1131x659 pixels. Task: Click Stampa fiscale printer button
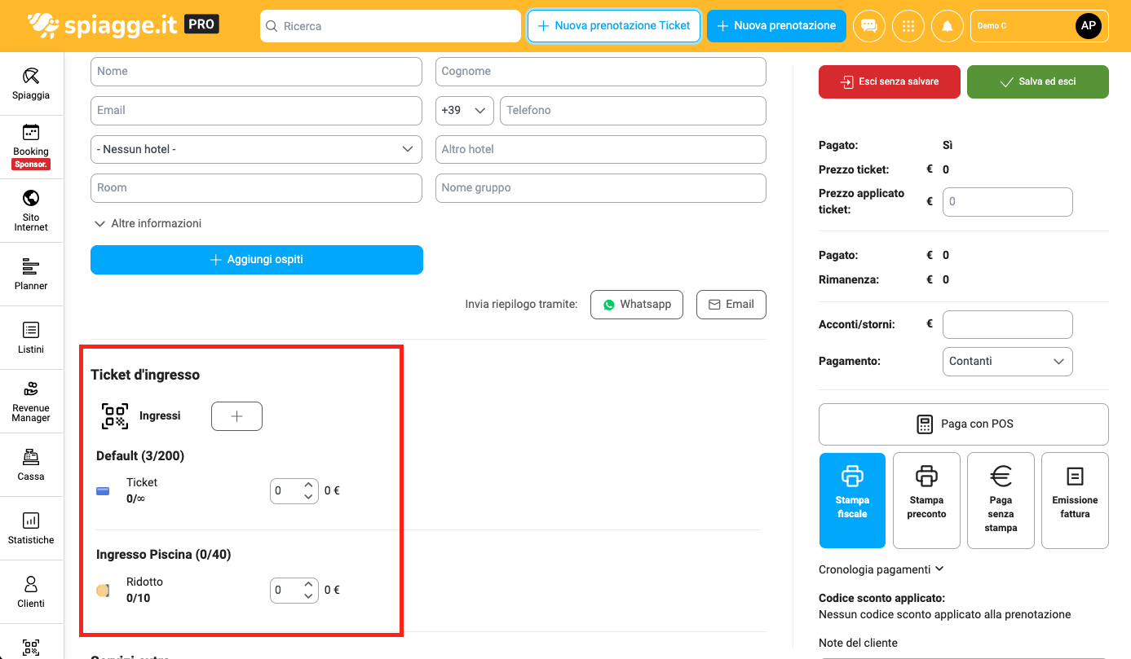click(852, 500)
